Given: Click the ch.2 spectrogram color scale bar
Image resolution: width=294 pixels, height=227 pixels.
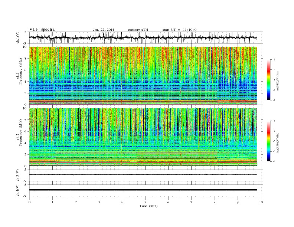Looking at the screenshot, I should [268, 141].
